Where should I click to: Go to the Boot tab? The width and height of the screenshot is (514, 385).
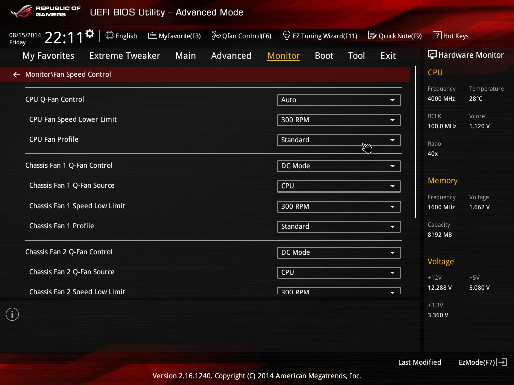click(324, 56)
